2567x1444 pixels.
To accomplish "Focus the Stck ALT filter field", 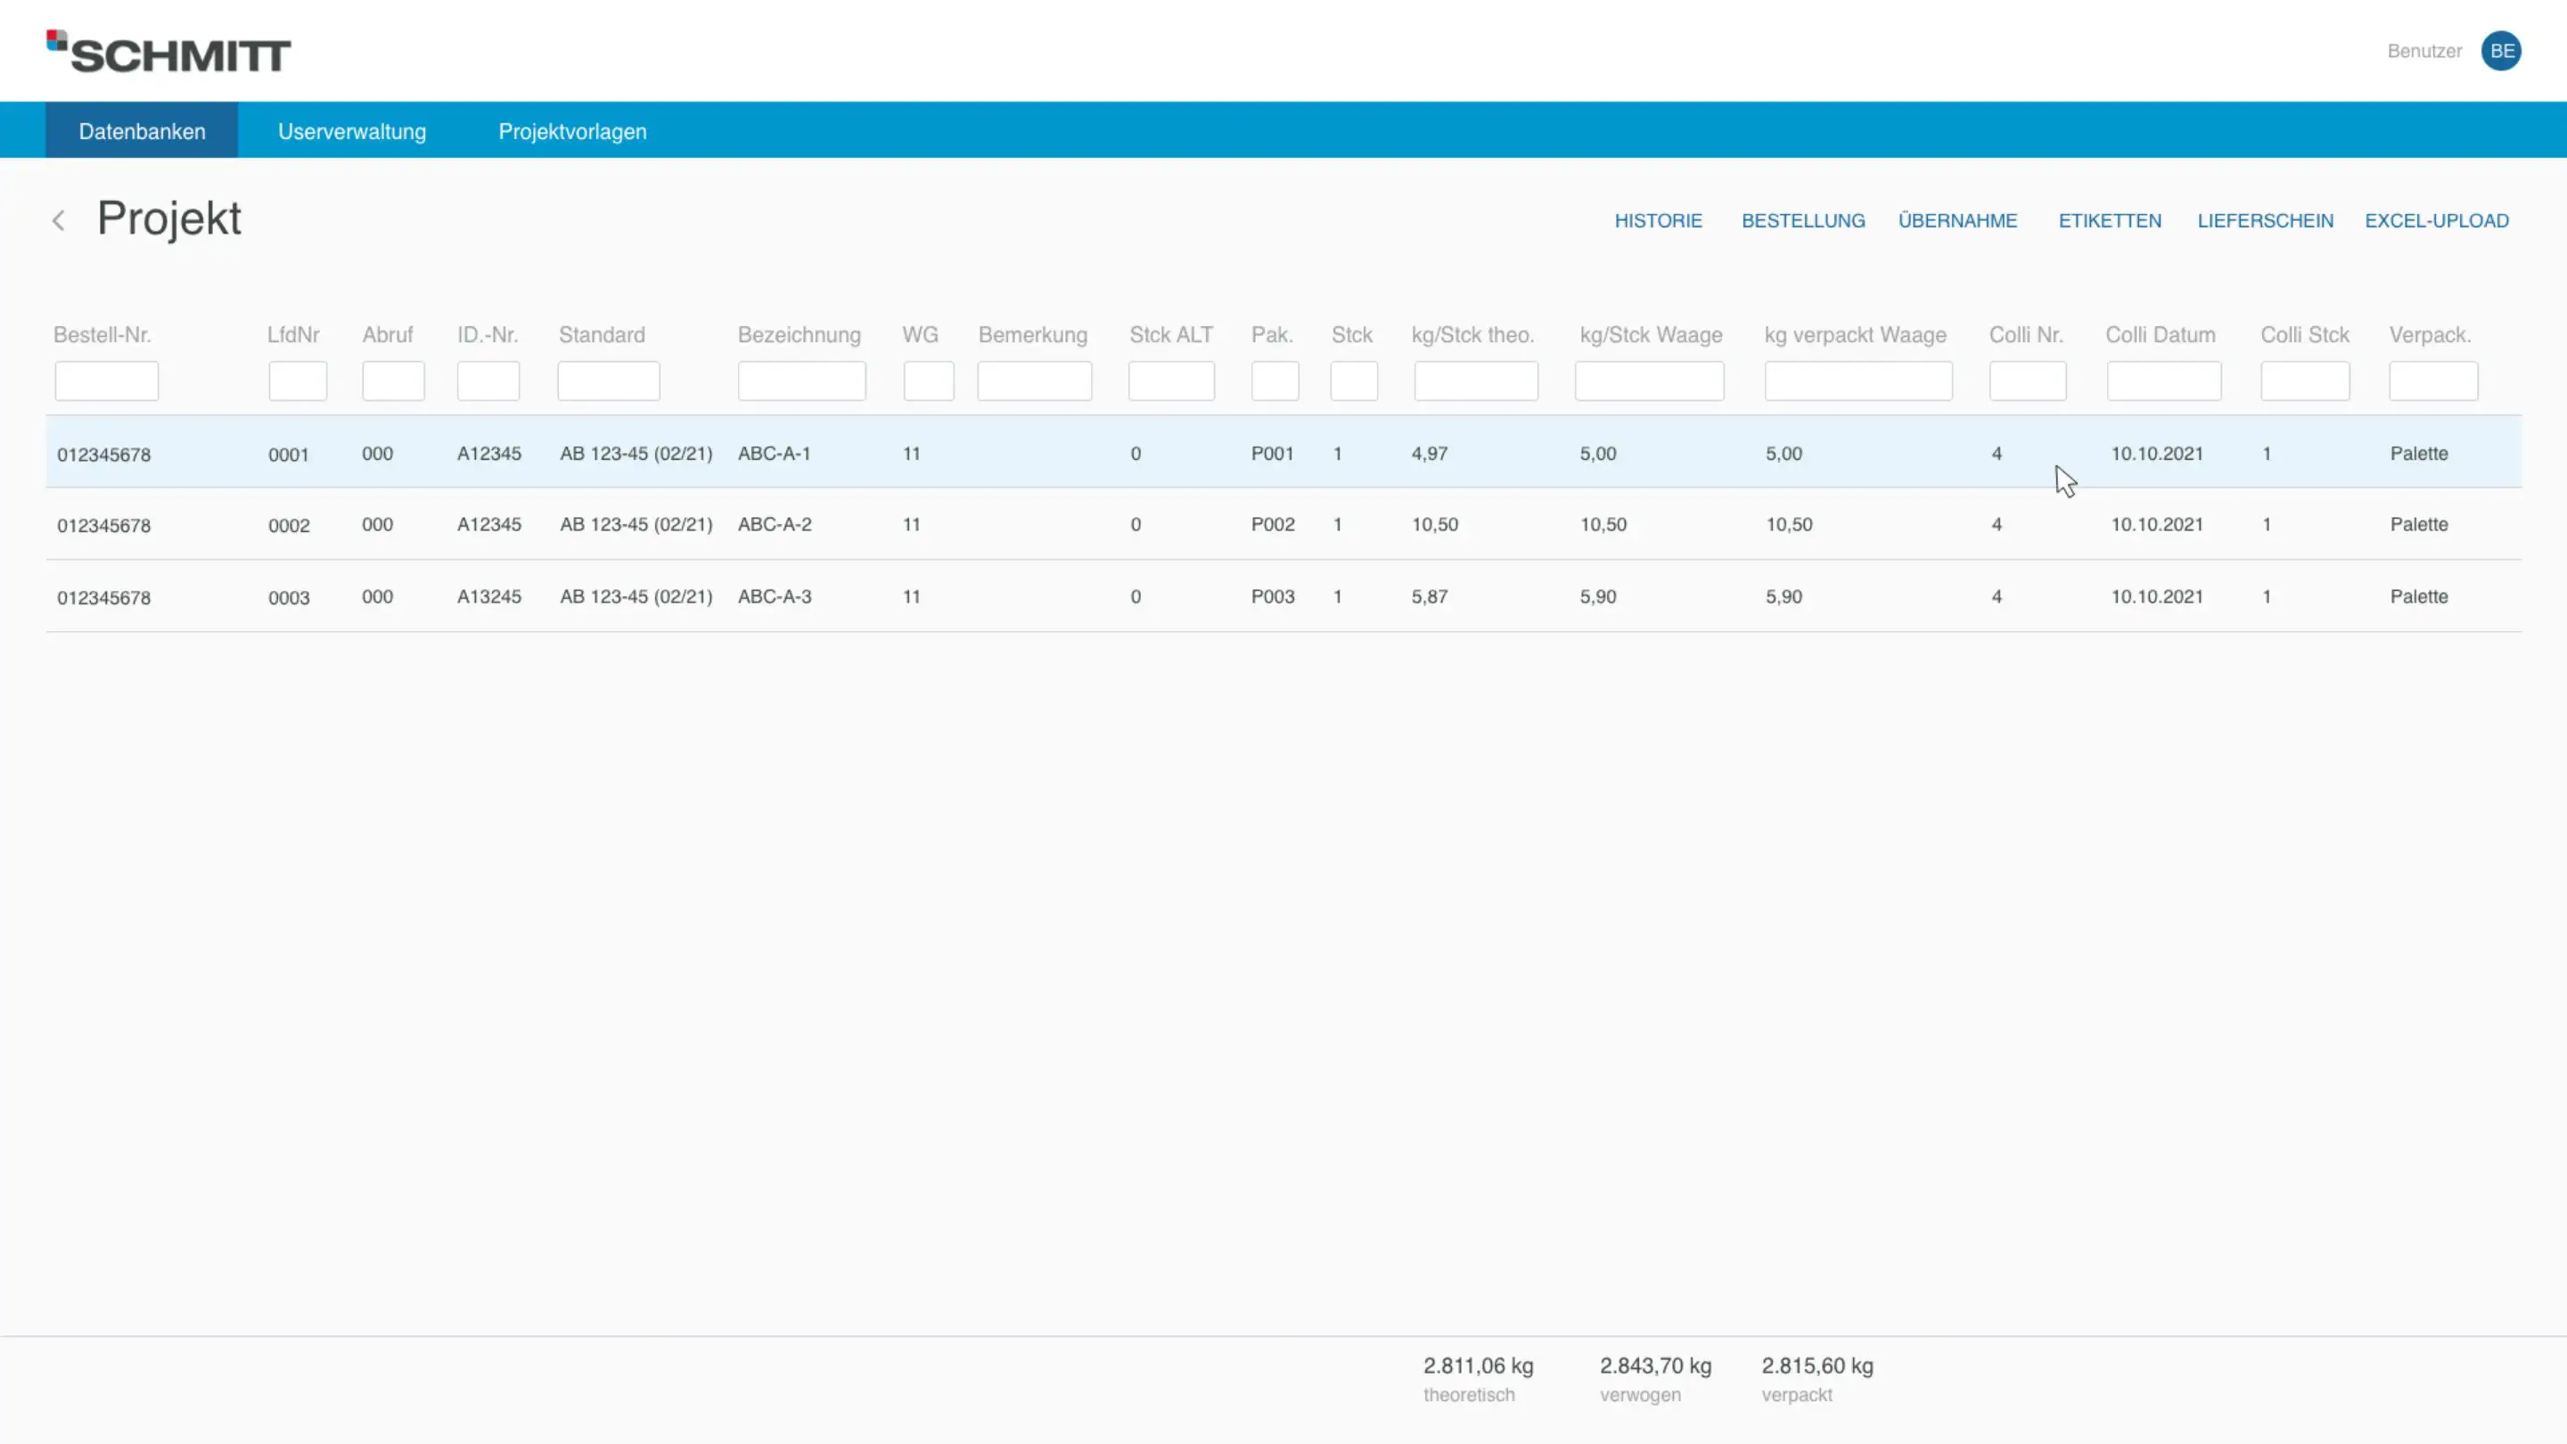I will tap(1172, 381).
